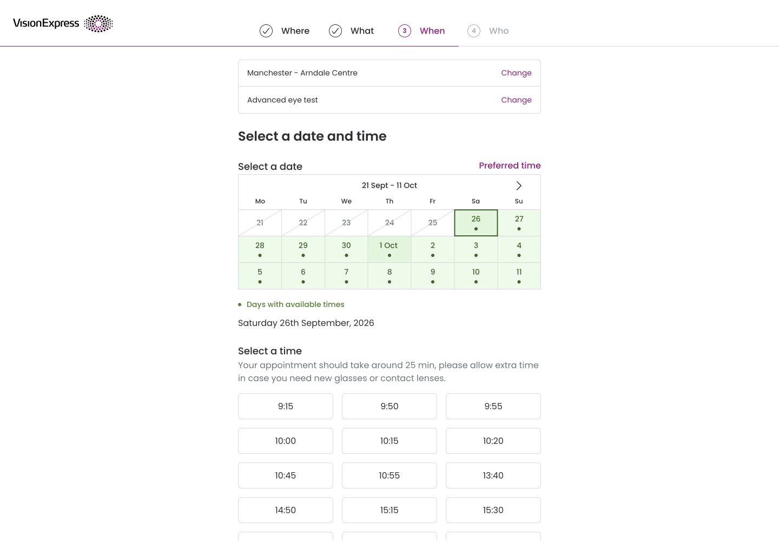Viewport: 779px width, 541px height.
Task: Open the Where step
Action: [285, 31]
